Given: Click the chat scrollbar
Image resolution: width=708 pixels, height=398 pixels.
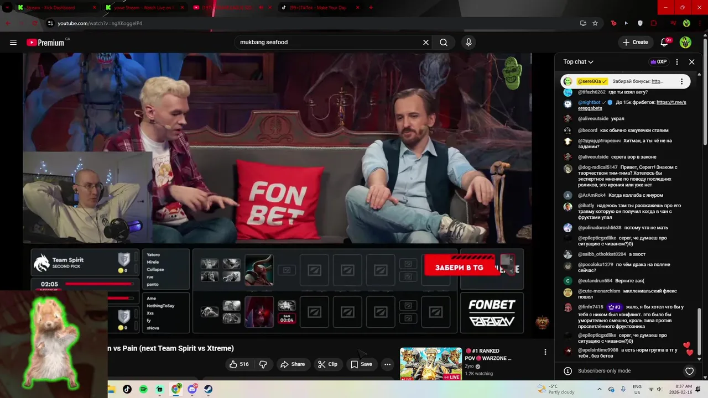Looking at the screenshot, I should 700,331.
